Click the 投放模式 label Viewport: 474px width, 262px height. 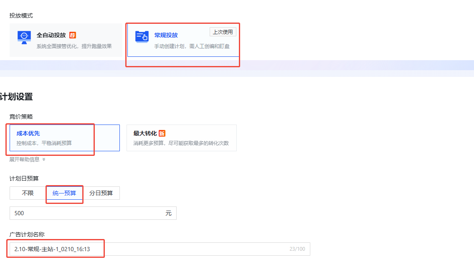pyautogui.click(x=21, y=16)
